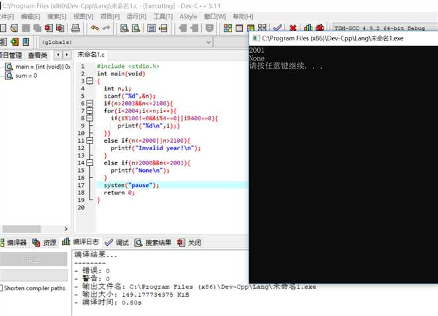Open profile analysis bar chart icon
Image resolution: width=438 pixels, height=316 pixels.
308,27
